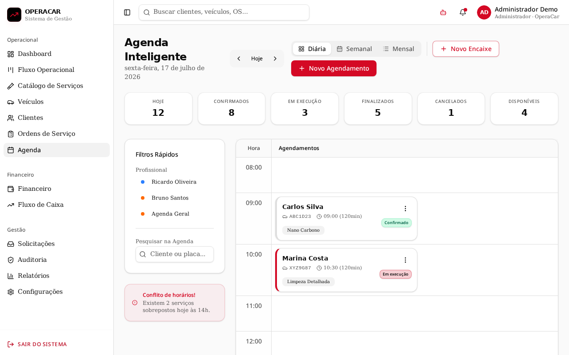Focus the top search field
The height and width of the screenshot is (355, 569).
pyautogui.click(x=224, y=12)
